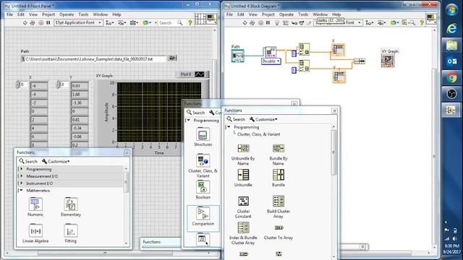Open the Numeric math subpalette
This screenshot has width=463, height=260.
35,207
